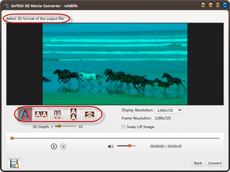Select the Side by Side 3D format
This screenshot has height=172, width=230.
41,115
